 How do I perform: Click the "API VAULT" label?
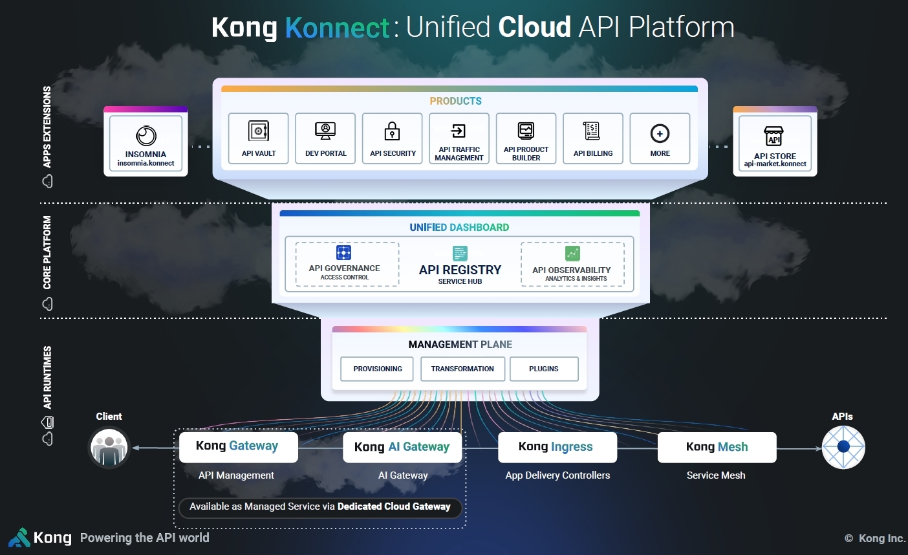(x=259, y=154)
